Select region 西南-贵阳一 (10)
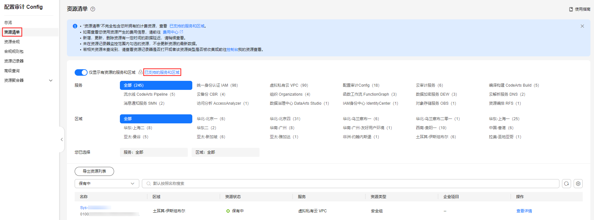Screen dimensions: 594x220 (x=431, y=128)
